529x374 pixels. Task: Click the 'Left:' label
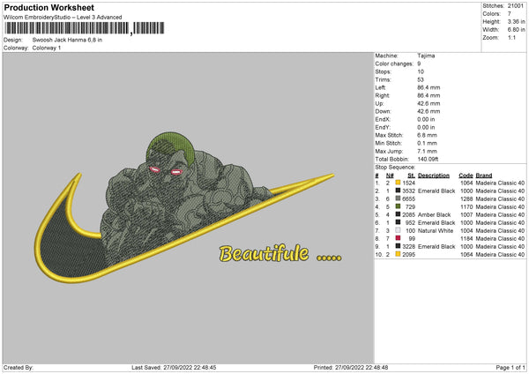(381, 87)
